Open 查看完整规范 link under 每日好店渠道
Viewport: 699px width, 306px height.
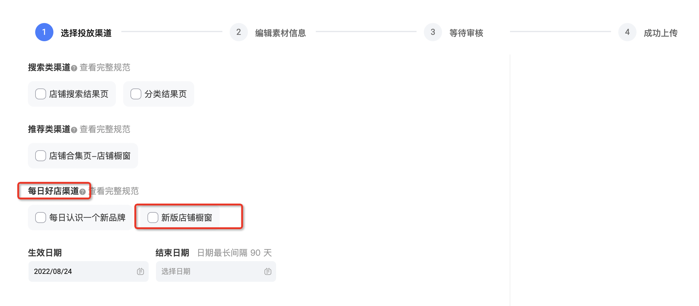click(x=114, y=191)
